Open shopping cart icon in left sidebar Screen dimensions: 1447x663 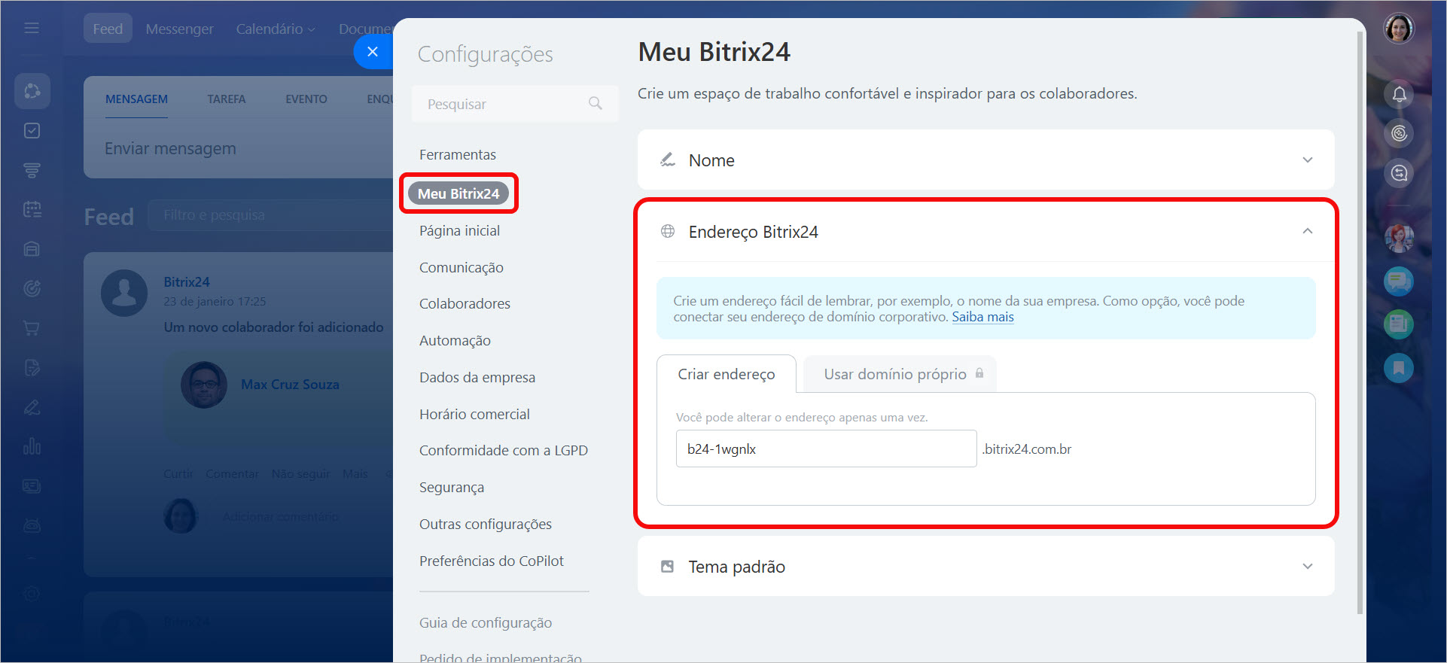click(x=32, y=328)
